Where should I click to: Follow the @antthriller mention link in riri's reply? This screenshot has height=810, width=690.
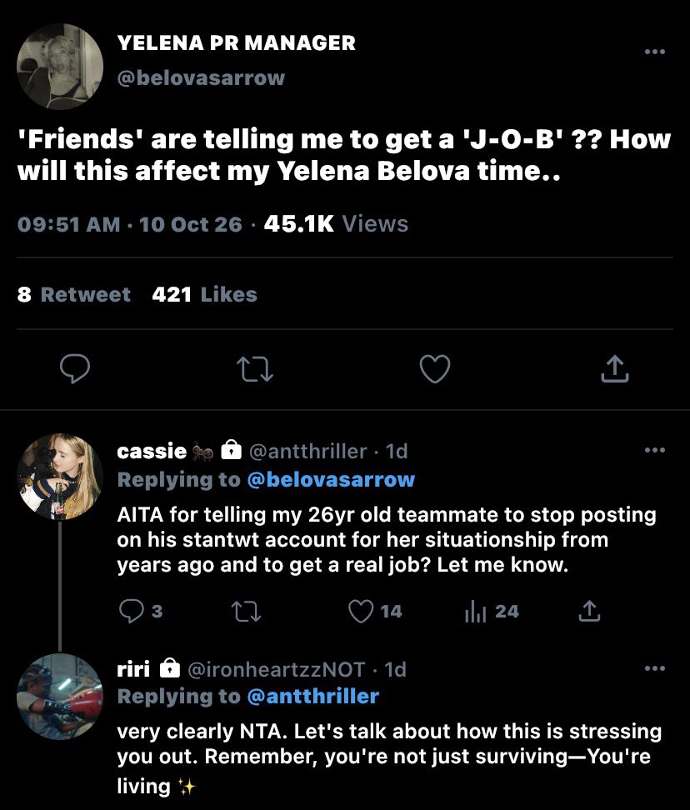pos(313,697)
